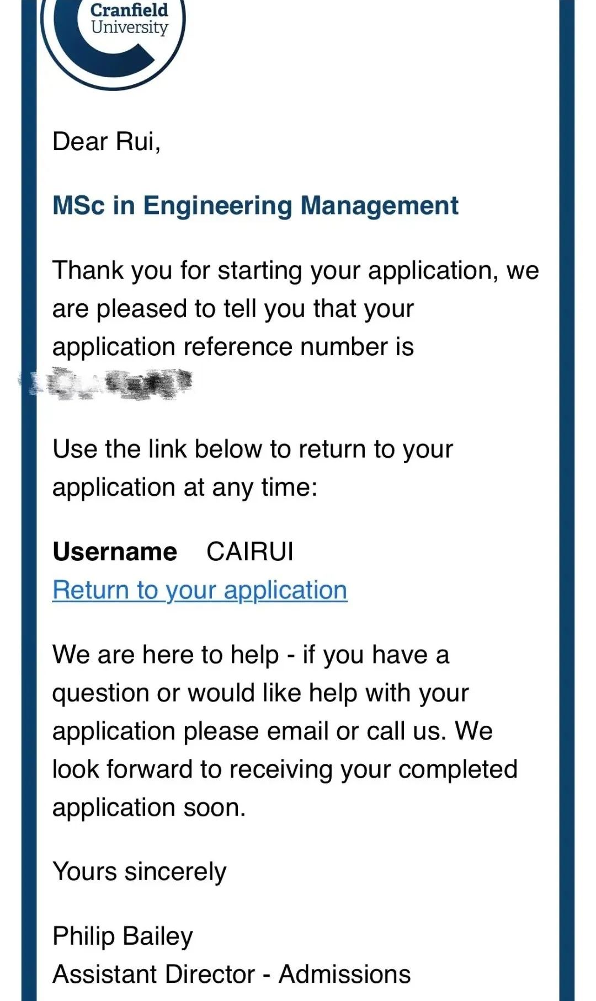Click the "Use the link below" sentence
The height and width of the screenshot is (1001, 596).
coord(252,449)
